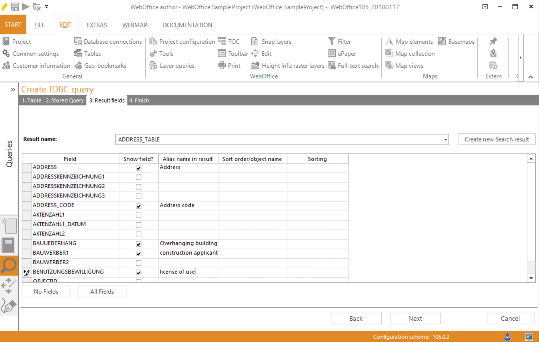Enable Show field for BAUWERBER2
Screen dimensions: 539x342
[x=138, y=262]
